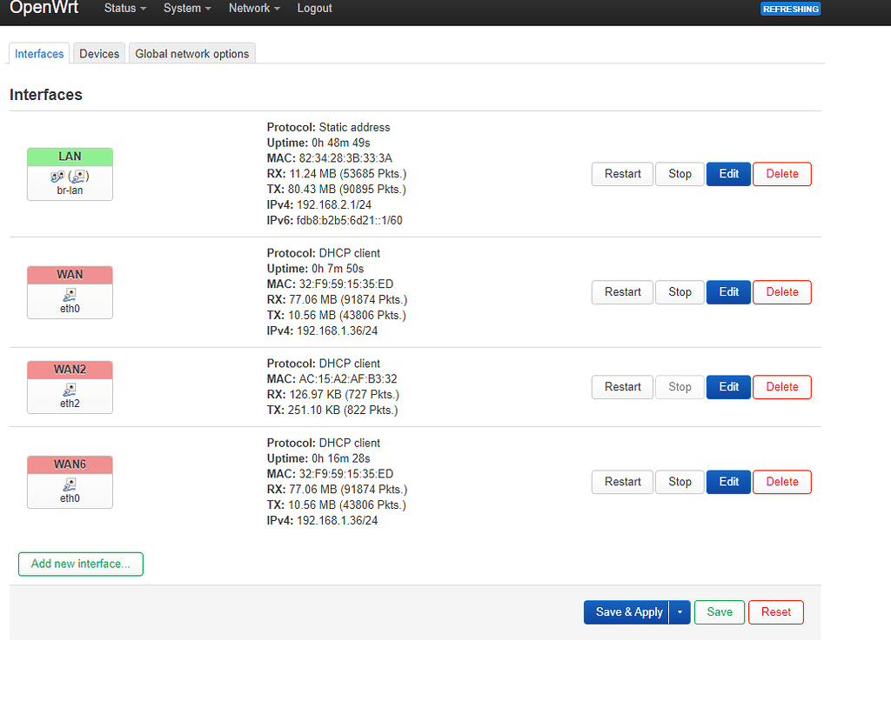The width and height of the screenshot is (891, 728).
Task: Stop the WAN interface
Action: 680,292
